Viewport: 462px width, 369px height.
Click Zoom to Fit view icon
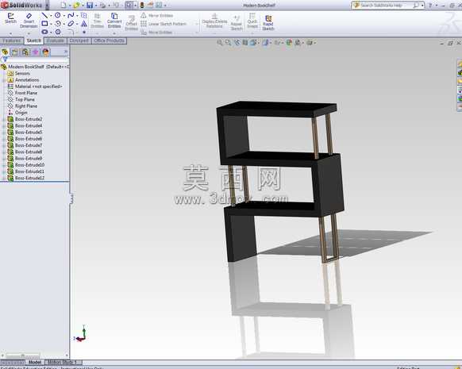pyautogui.click(x=220, y=43)
